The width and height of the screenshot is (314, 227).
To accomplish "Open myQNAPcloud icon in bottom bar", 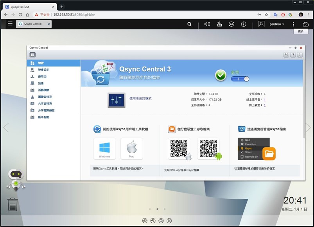I will [x=145, y=221].
